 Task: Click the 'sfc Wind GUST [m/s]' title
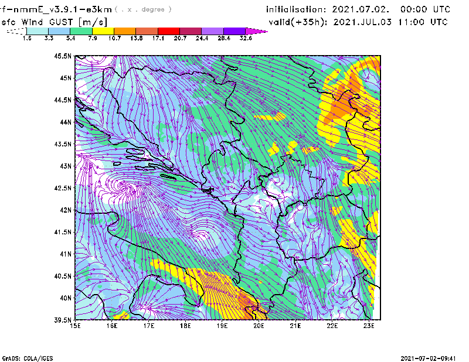[x=55, y=22]
